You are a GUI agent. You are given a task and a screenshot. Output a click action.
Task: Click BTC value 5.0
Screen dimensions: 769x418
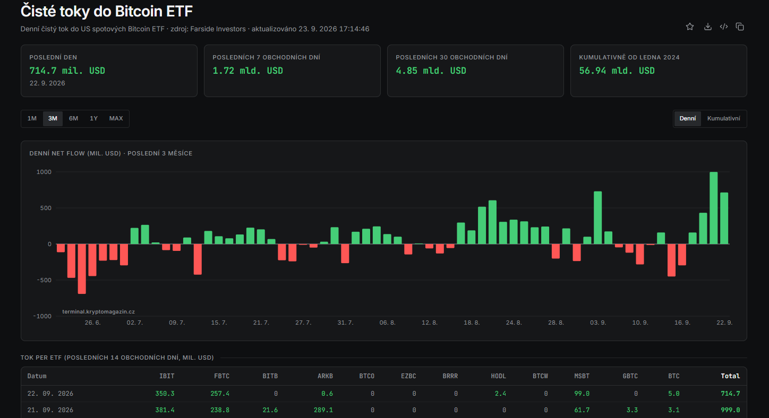click(674, 394)
